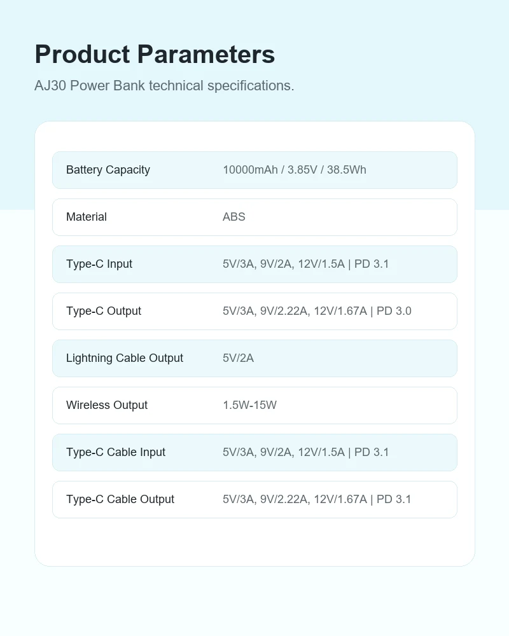Click the 'Material' label
This screenshot has width=509, height=636.
(x=87, y=217)
